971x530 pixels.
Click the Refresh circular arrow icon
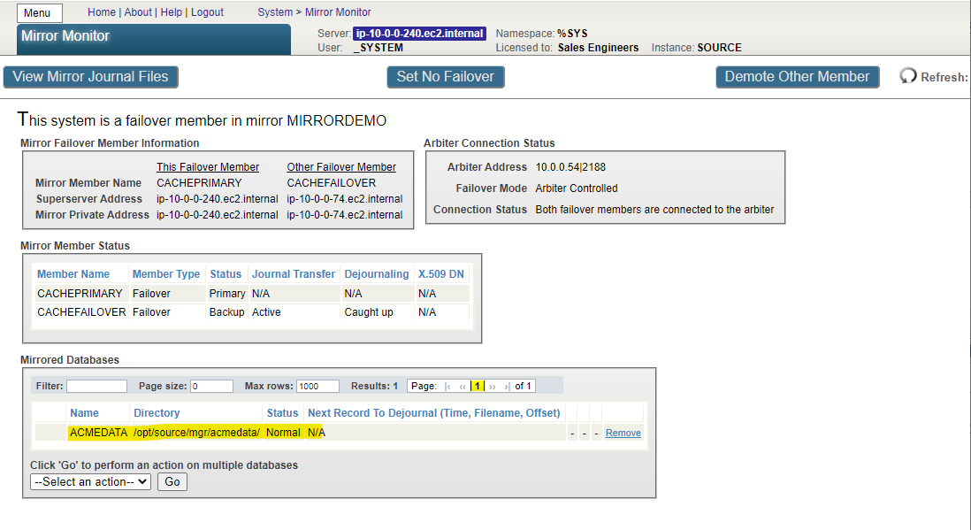coord(907,76)
